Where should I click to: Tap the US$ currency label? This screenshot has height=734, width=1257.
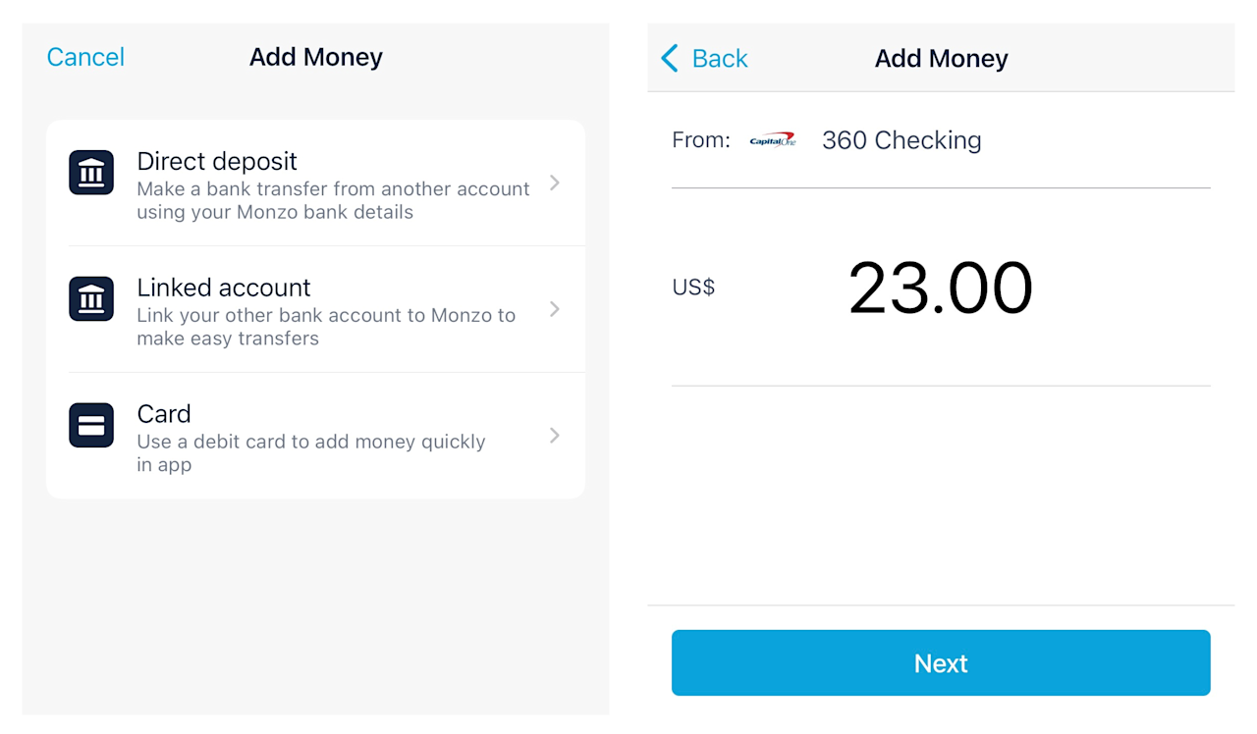point(693,288)
